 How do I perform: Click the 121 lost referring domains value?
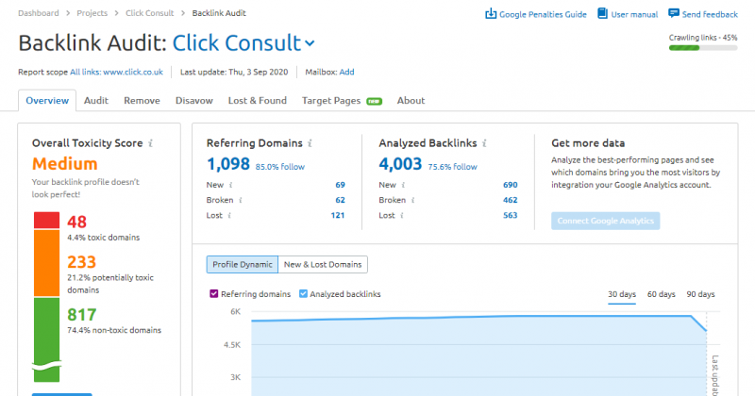tap(338, 216)
